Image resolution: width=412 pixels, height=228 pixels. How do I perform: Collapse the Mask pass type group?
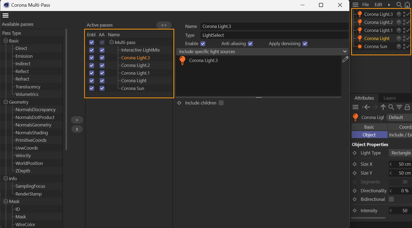coord(6,201)
